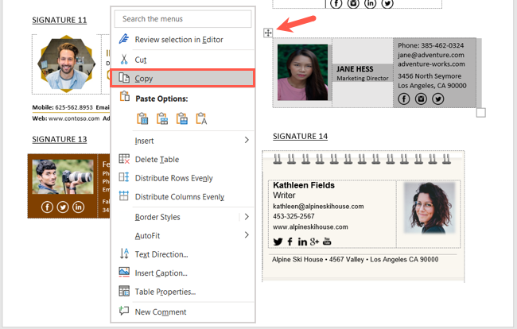Click the SIGNATURE 13 heading
The image size is (517, 329).
[x=60, y=139]
